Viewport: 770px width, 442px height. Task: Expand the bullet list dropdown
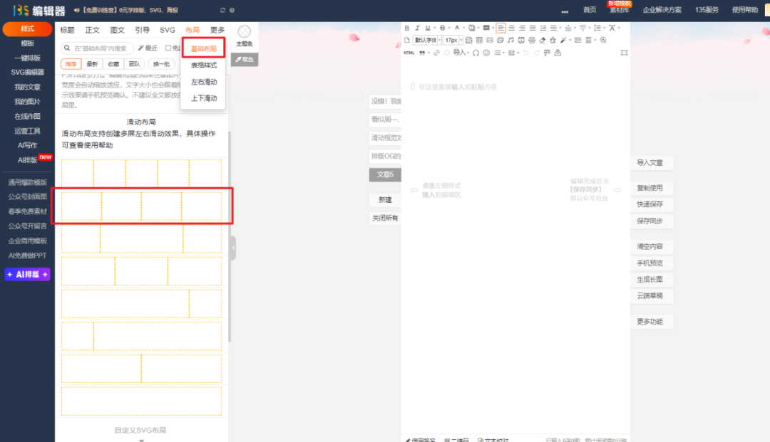(504, 53)
